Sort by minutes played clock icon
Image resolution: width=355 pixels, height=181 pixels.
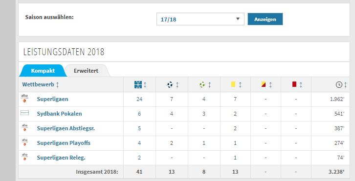click(339, 85)
